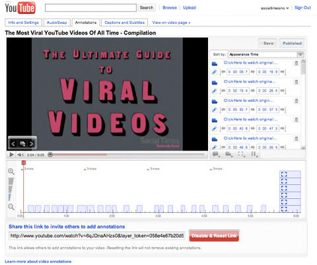Image resolution: width=317 pixels, height=265 pixels.
Task: Zoom in the annotation timeline
Action: click(11, 172)
